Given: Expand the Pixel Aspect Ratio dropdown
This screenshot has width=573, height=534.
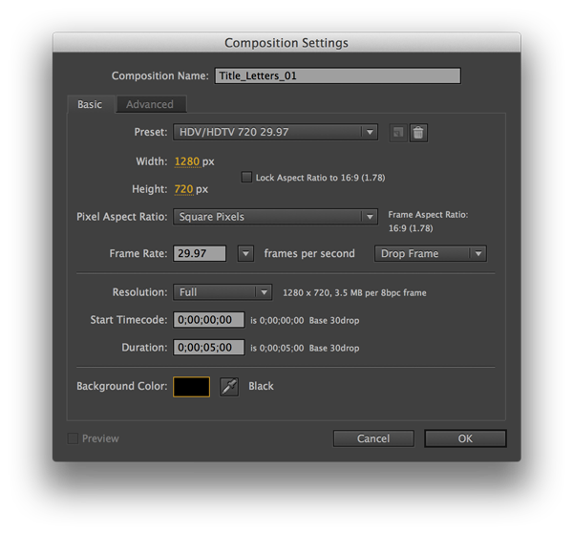Looking at the screenshot, I should (x=276, y=217).
